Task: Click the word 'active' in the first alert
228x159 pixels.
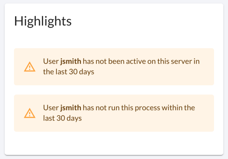Action: (x=136, y=62)
